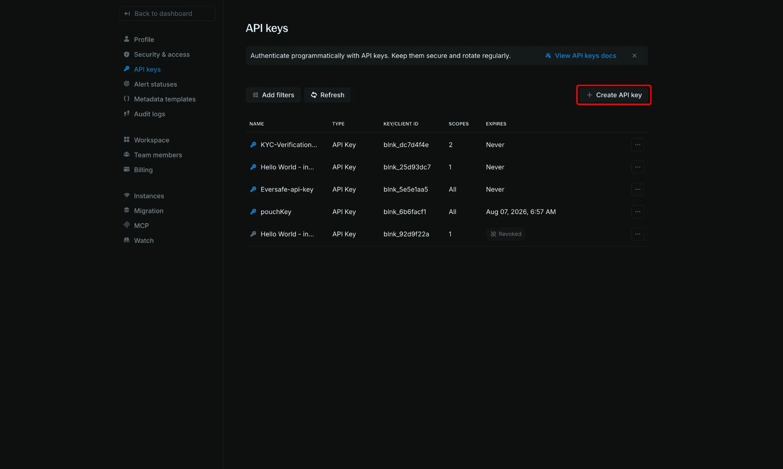Viewport: 783px width, 469px height.
Task: Click the Migration database icon
Action: point(127,210)
